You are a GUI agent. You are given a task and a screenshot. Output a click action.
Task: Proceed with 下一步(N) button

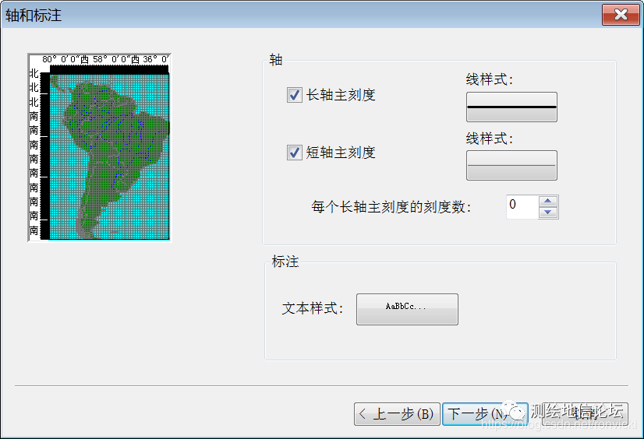485,414
